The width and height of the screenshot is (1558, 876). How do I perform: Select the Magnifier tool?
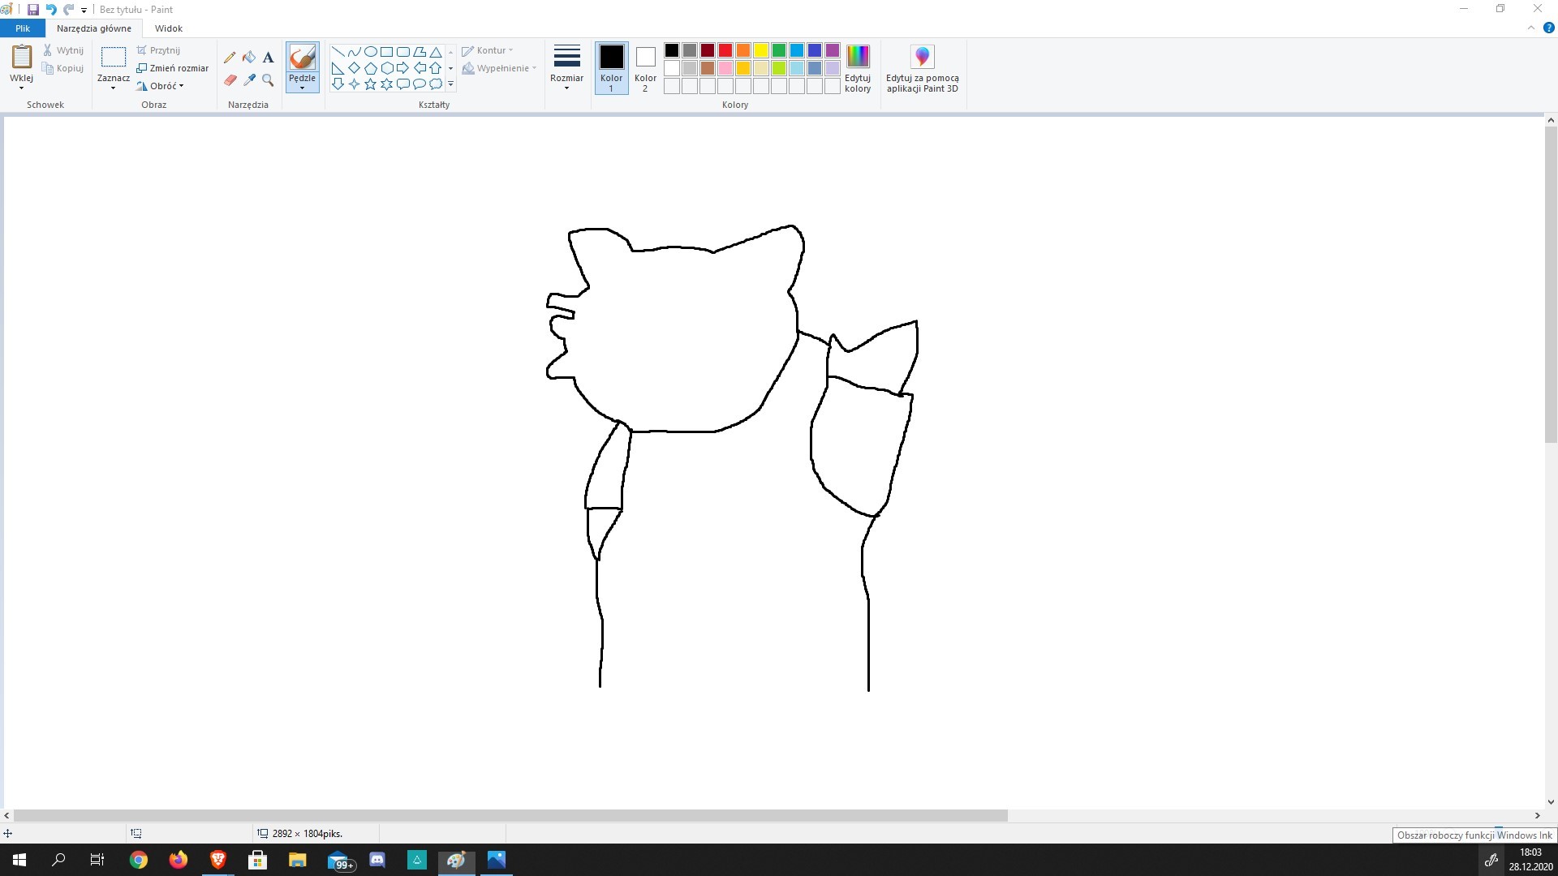[x=269, y=80]
